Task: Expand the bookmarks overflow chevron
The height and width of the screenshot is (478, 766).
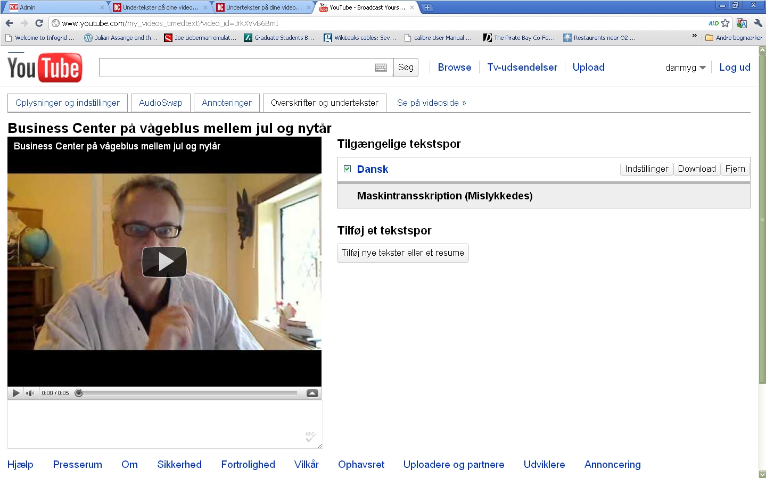Action: pos(694,36)
